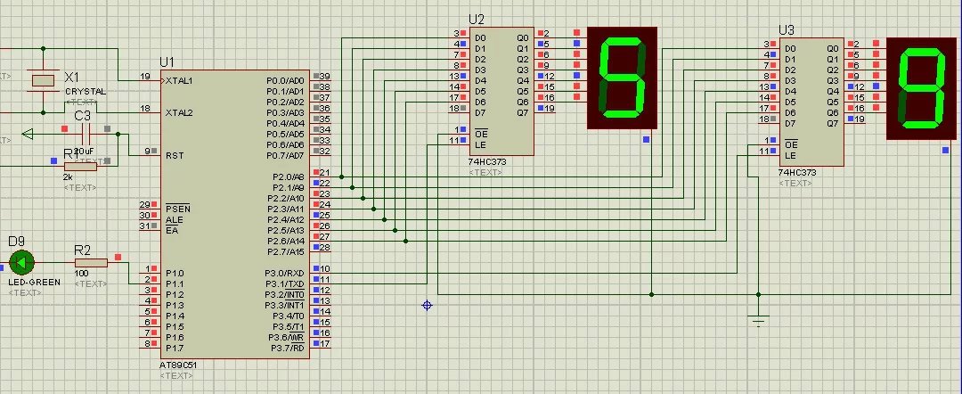
Task: Click the D9 reference label
Action: [x=17, y=242]
